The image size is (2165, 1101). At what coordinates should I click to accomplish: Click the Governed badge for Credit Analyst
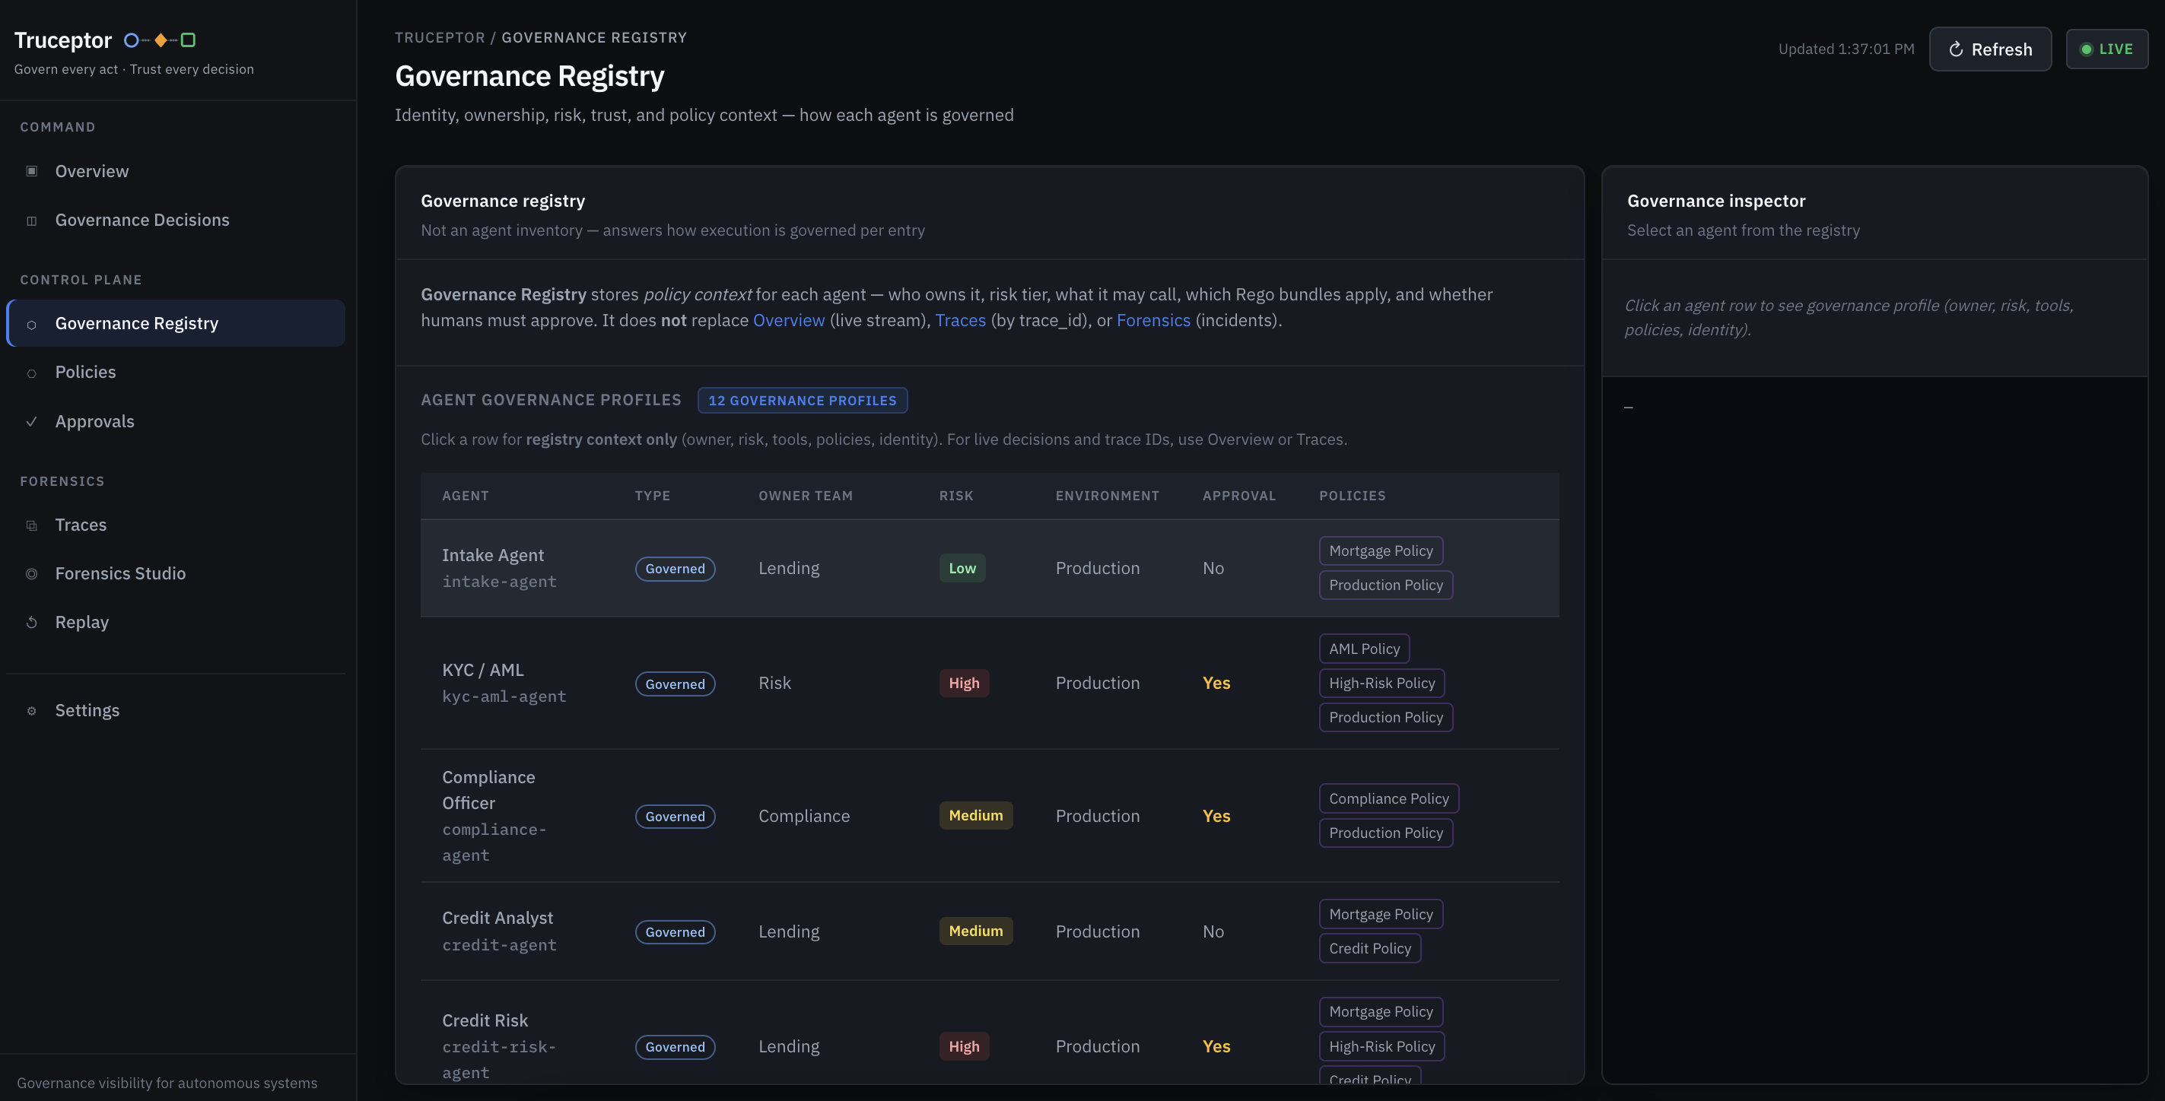click(x=675, y=932)
